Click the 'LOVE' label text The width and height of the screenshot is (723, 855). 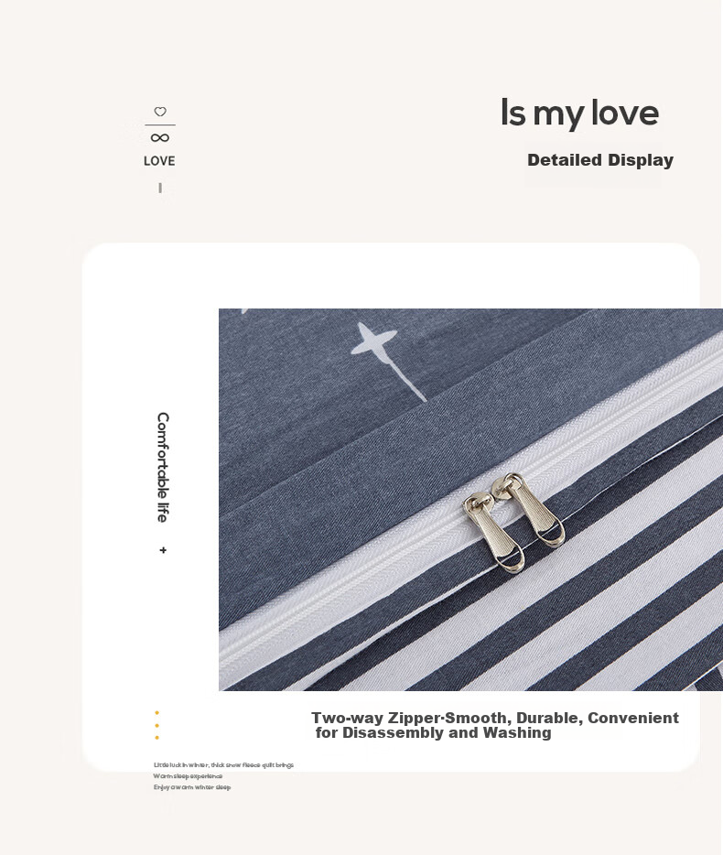tap(159, 161)
